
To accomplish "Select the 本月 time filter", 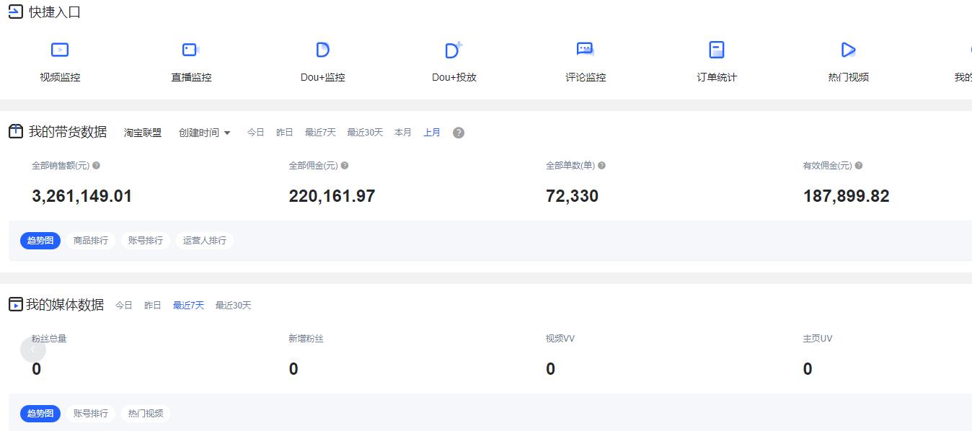I will (x=402, y=133).
